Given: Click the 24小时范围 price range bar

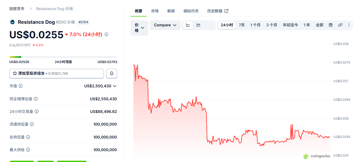Looking at the screenshot, I should [63, 57].
